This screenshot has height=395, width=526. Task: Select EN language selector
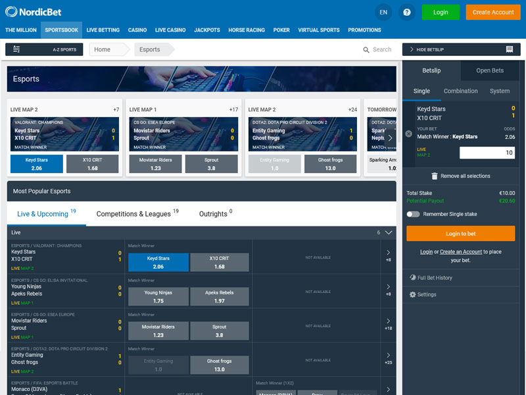coord(383,13)
